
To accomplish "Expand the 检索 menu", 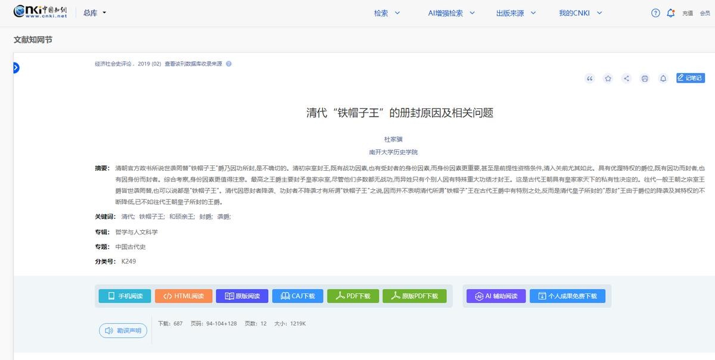I will pyautogui.click(x=387, y=13).
